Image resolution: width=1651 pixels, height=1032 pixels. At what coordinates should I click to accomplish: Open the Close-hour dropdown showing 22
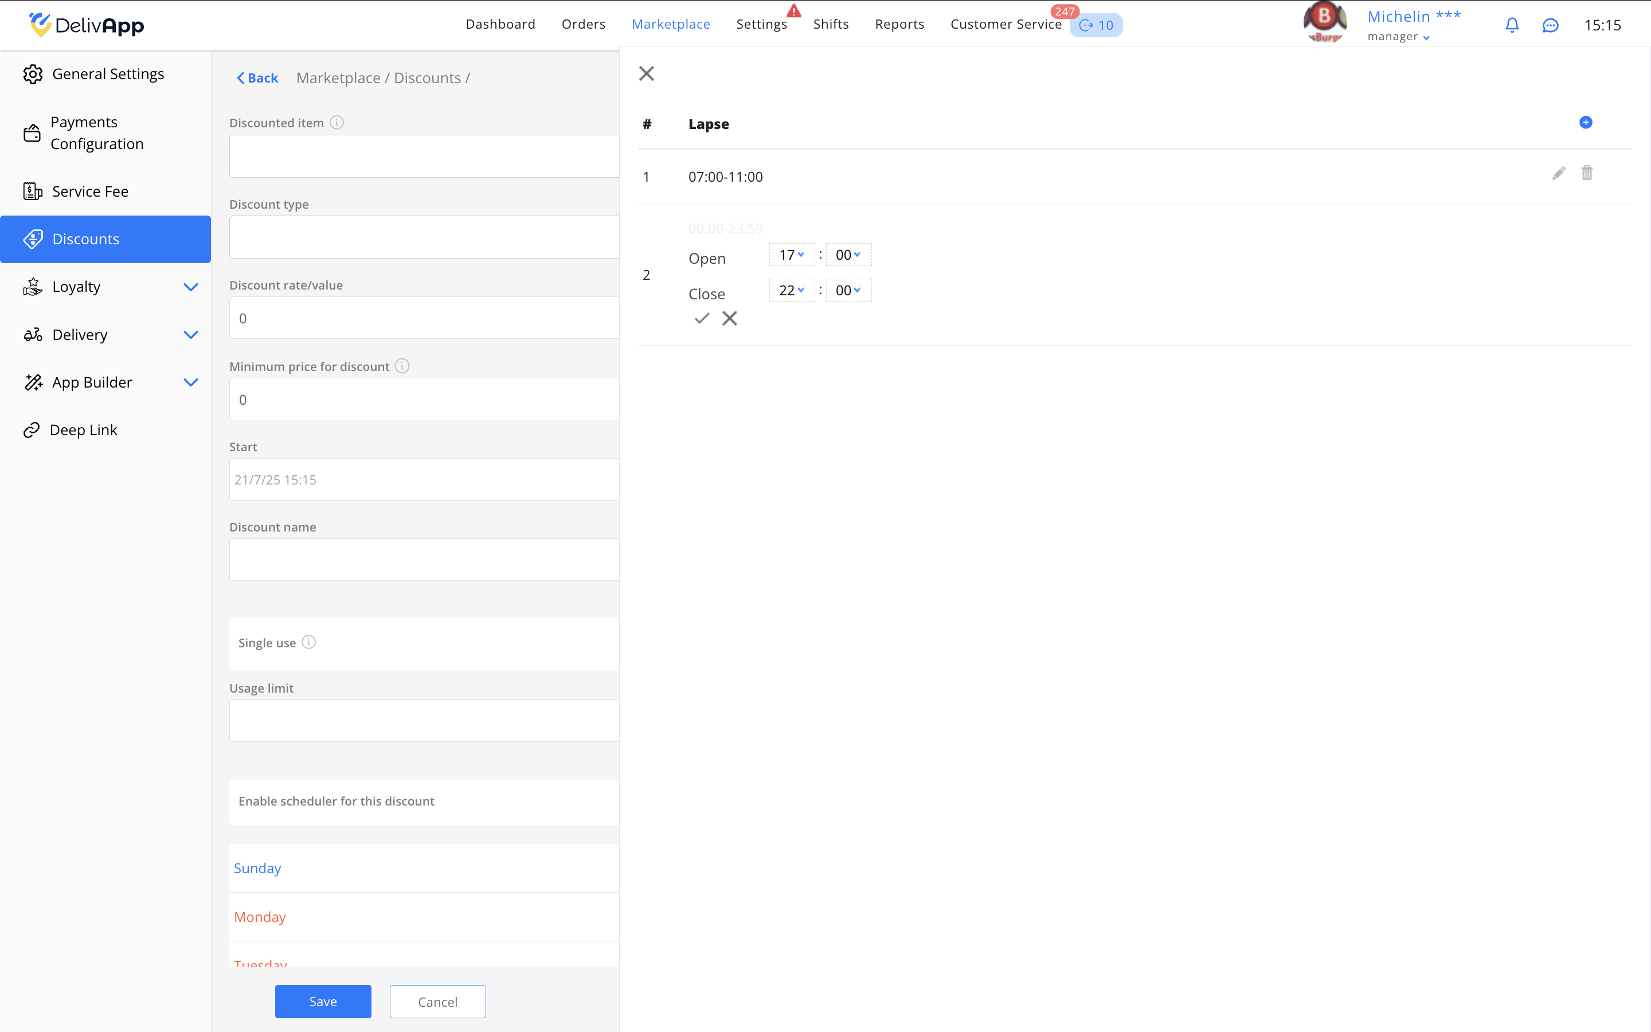click(x=791, y=290)
